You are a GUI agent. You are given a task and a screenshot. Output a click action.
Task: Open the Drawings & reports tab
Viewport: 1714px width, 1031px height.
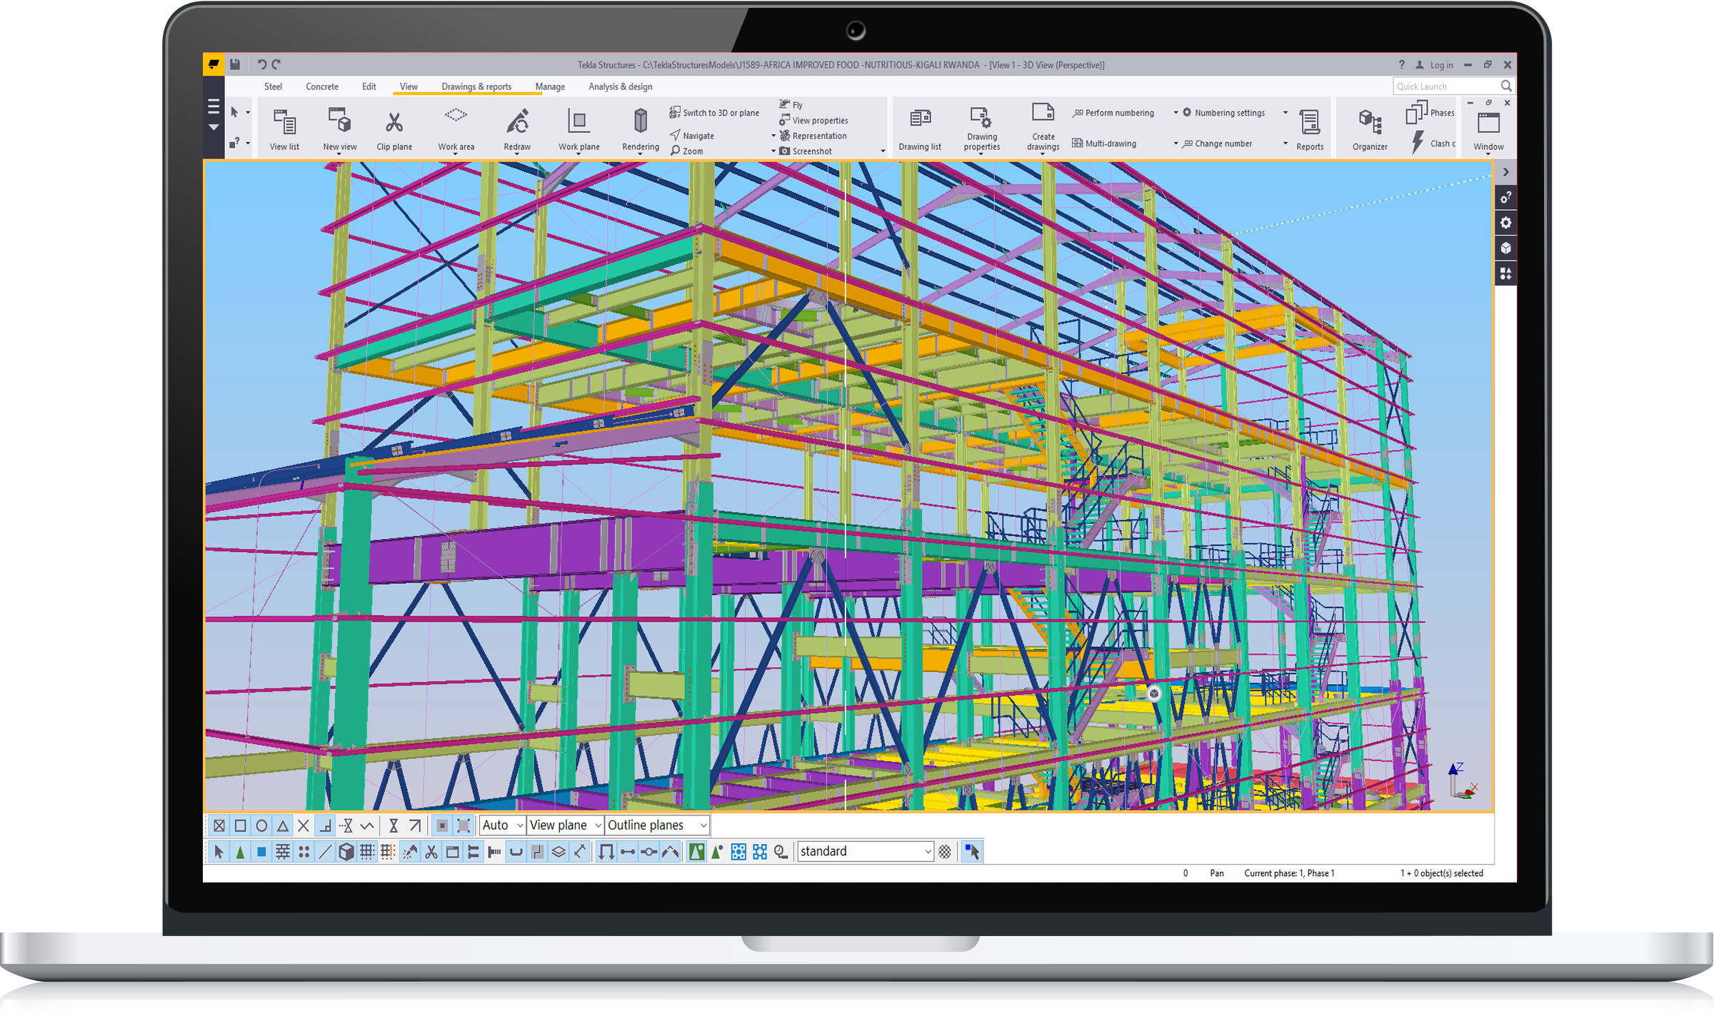(x=476, y=86)
